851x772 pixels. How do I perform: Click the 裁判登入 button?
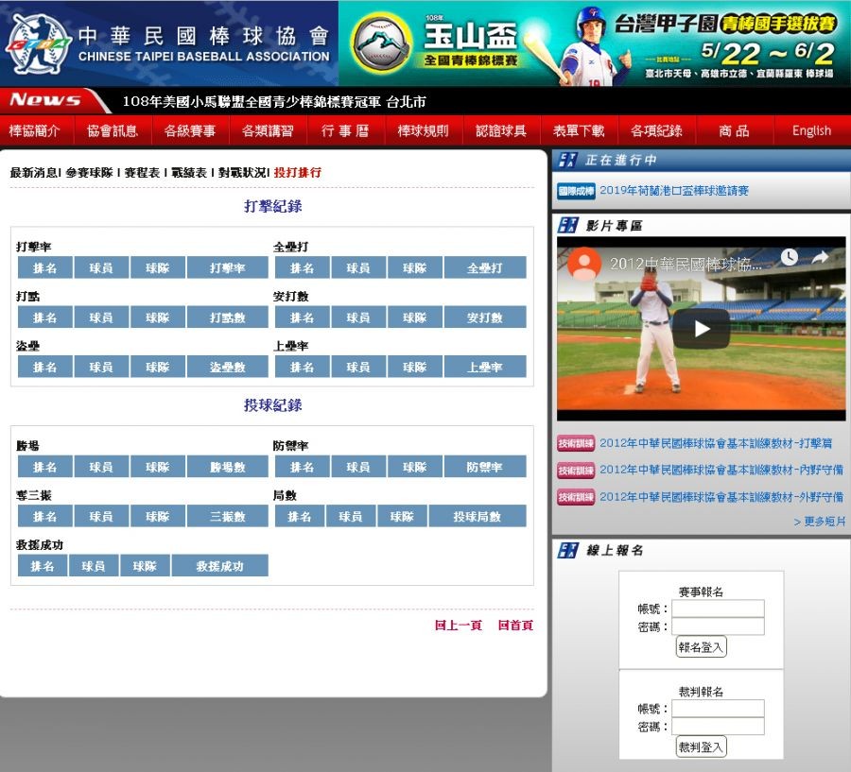click(701, 747)
